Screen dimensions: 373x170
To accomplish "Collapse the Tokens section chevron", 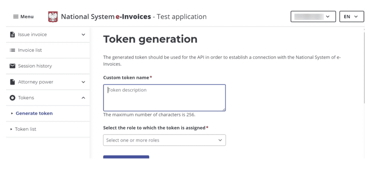I will point(84,98).
